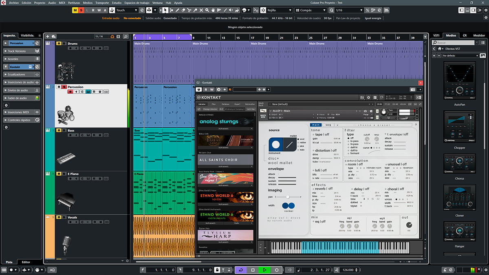The height and width of the screenshot is (275, 489).
Task: Toggle global Mute M button
Action: coord(75,10)
